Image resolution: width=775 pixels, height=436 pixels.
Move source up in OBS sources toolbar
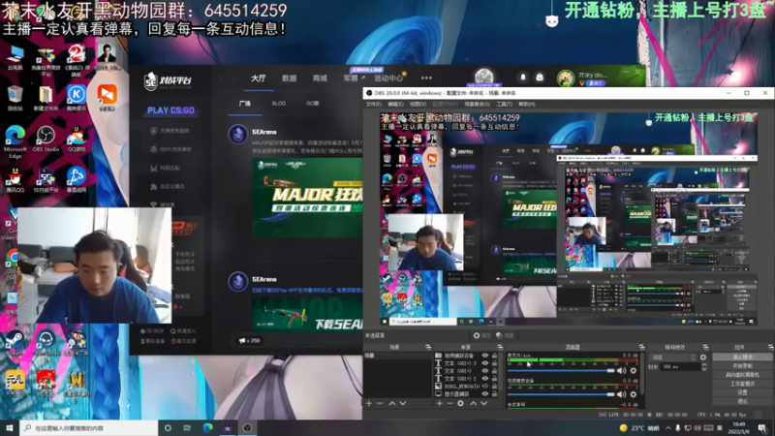[x=473, y=403]
